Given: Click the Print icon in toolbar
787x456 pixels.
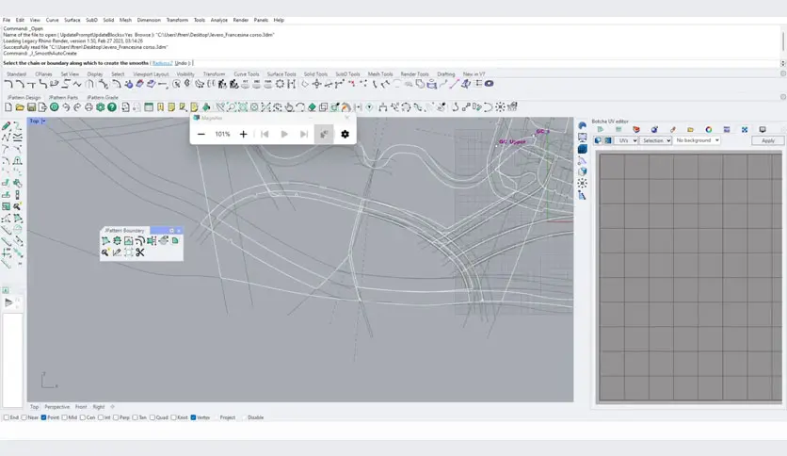Looking at the screenshot, I should point(88,107).
